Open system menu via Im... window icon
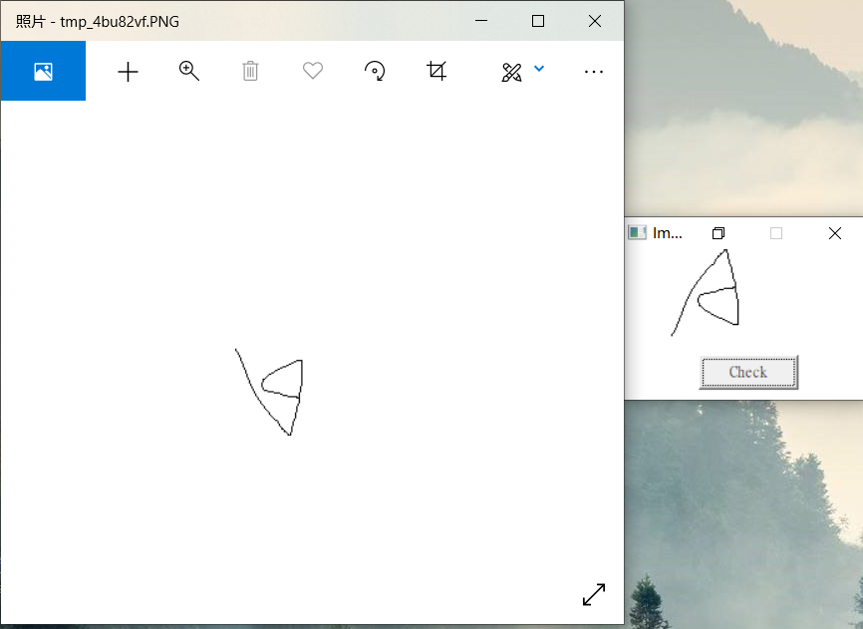863x629 pixels. point(637,232)
